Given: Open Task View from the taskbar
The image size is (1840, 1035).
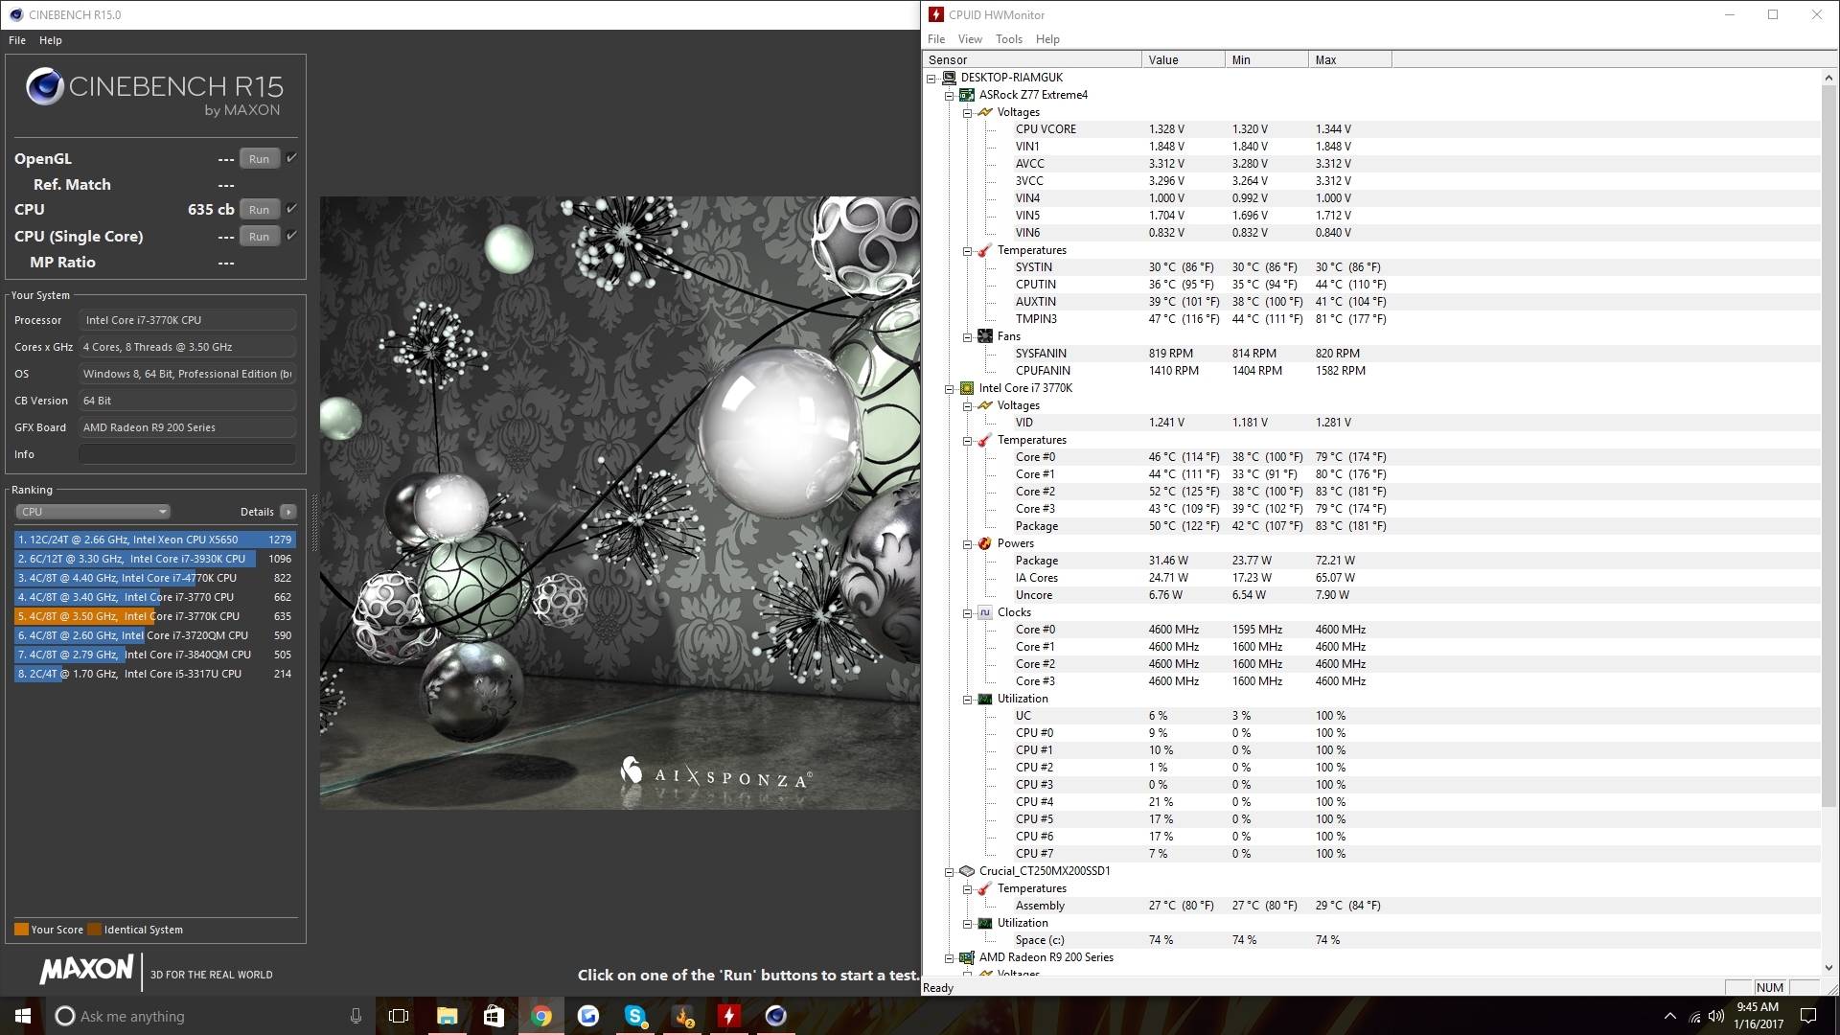Looking at the screenshot, I should (399, 1016).
